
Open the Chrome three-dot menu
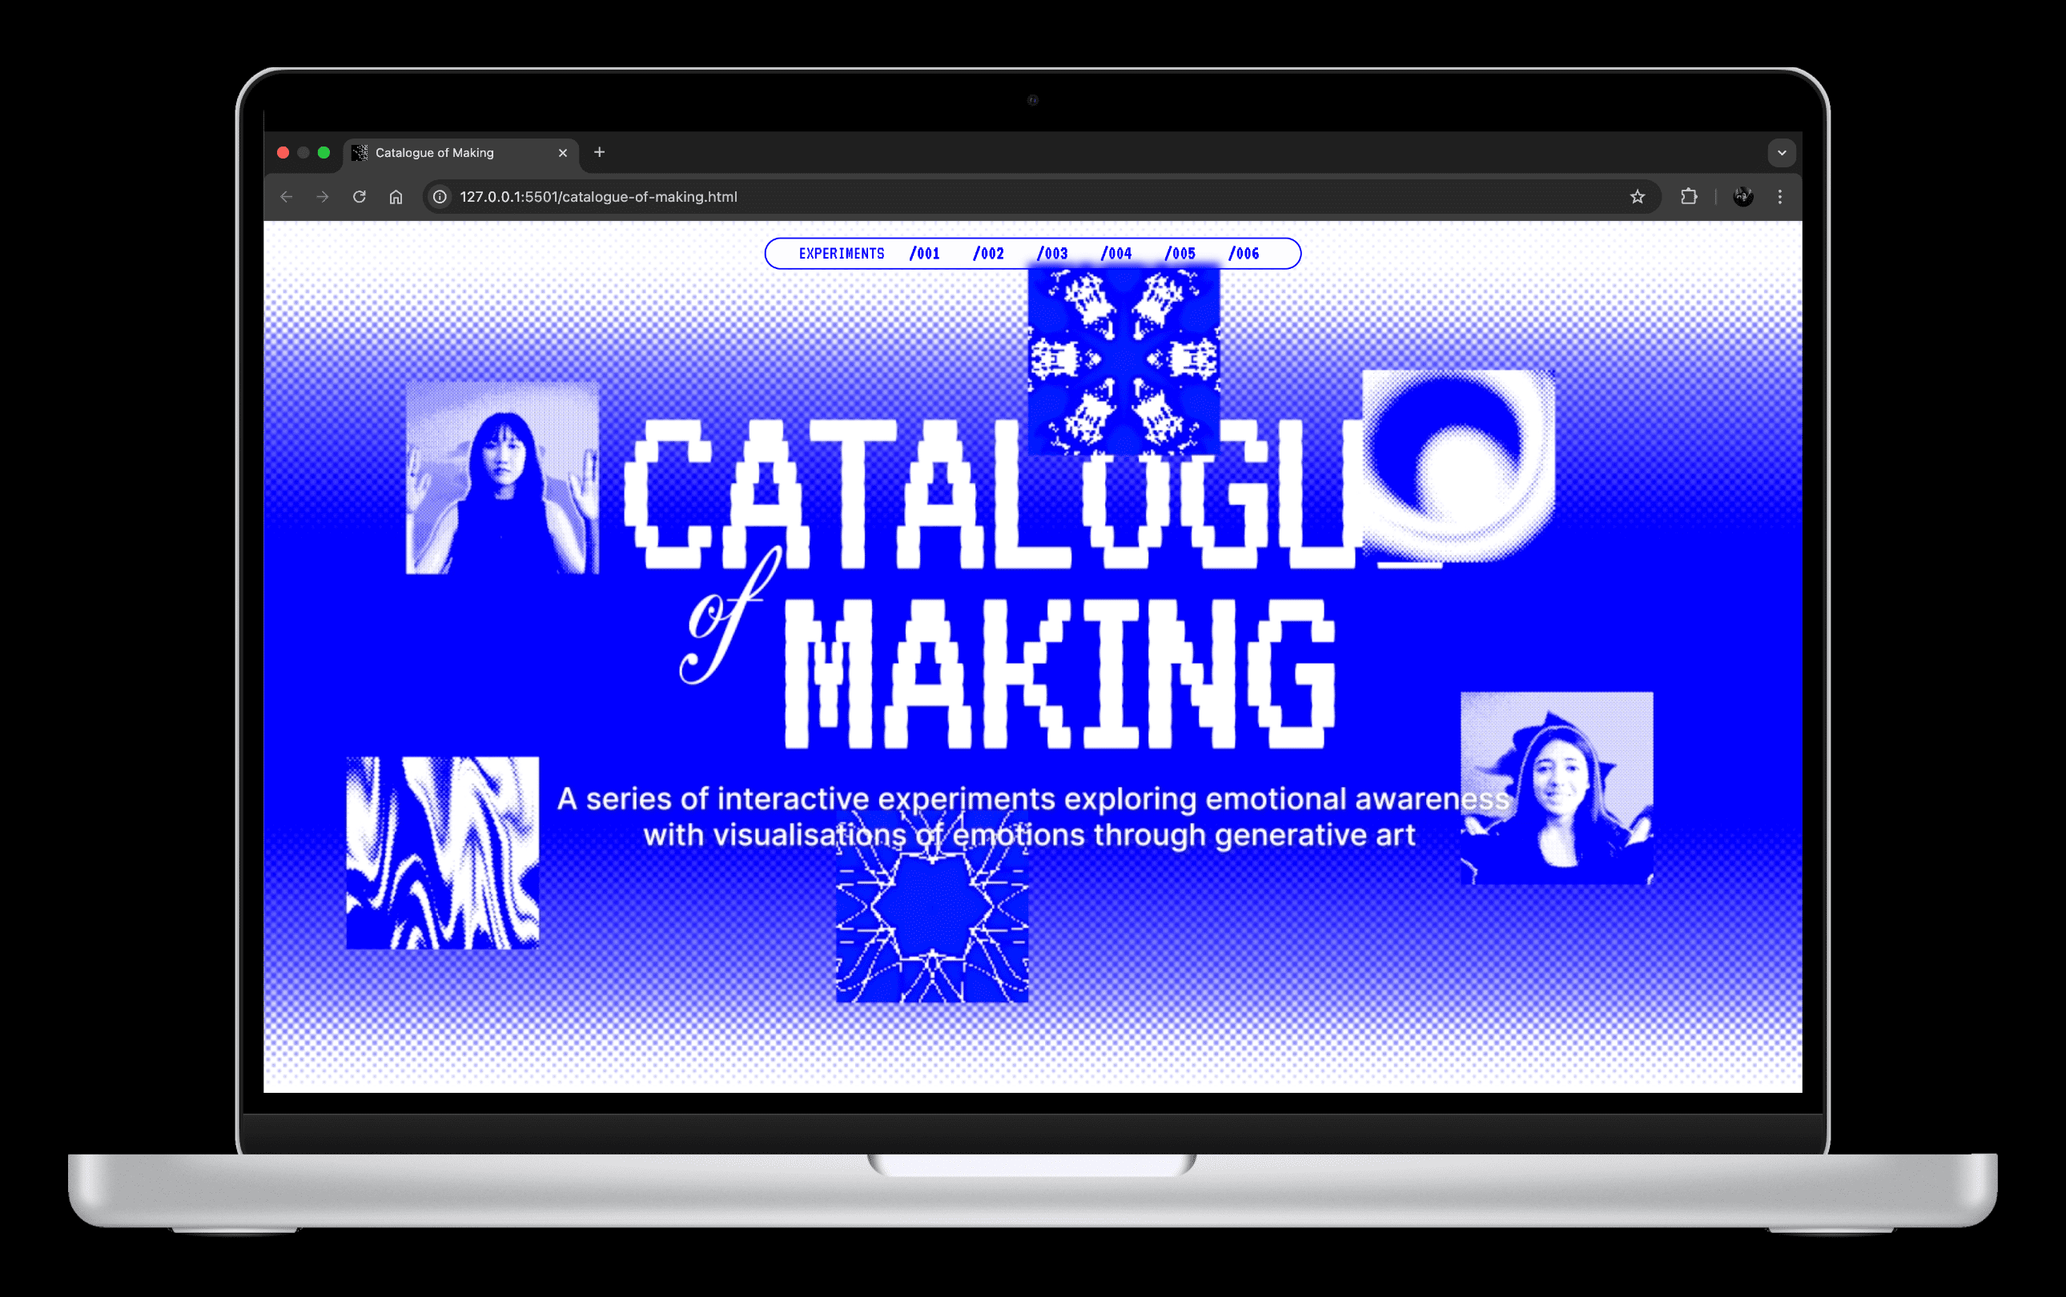click(1780, 197)
